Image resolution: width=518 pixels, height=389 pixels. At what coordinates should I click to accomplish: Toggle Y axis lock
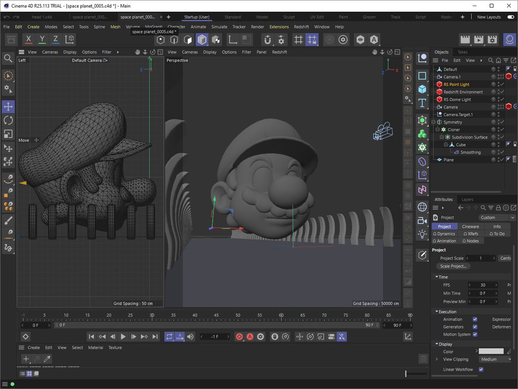click(x=42, y=40)
